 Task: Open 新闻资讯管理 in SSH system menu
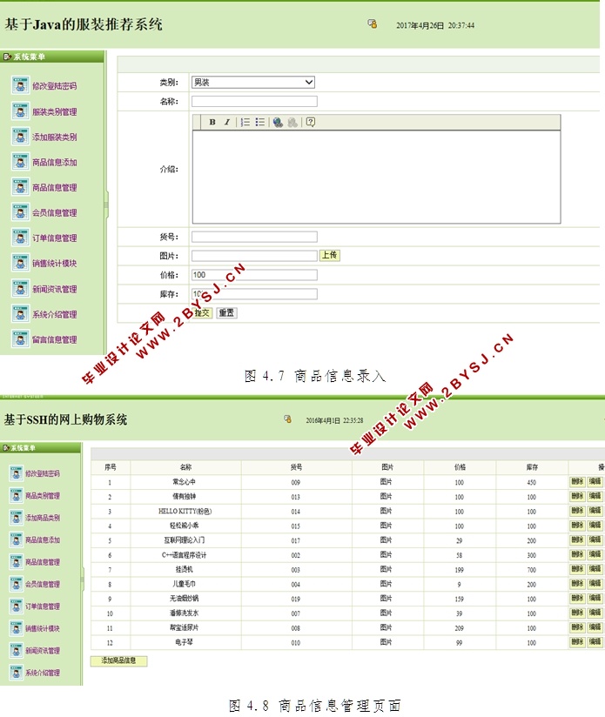43,650
